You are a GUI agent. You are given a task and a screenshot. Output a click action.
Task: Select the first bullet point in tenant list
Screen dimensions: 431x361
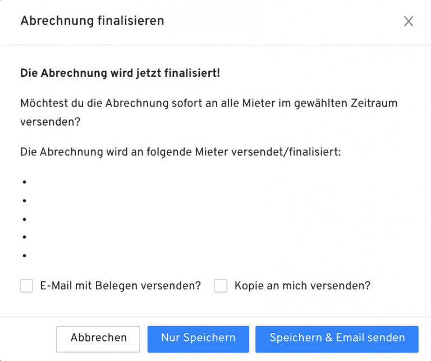click(25, 182)
